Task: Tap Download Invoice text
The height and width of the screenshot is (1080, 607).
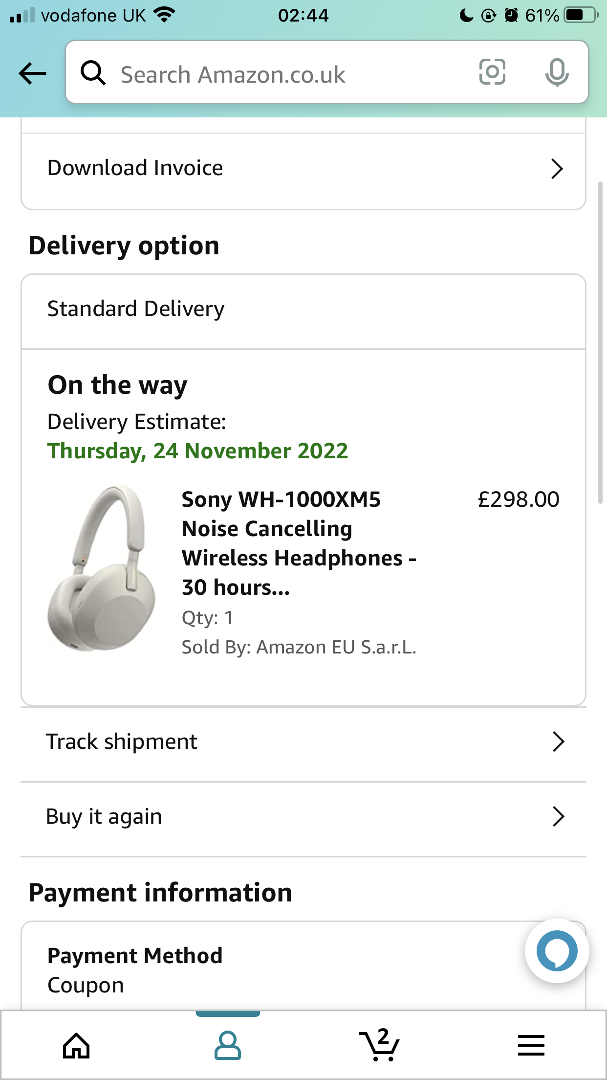Action: click(135, 168)
